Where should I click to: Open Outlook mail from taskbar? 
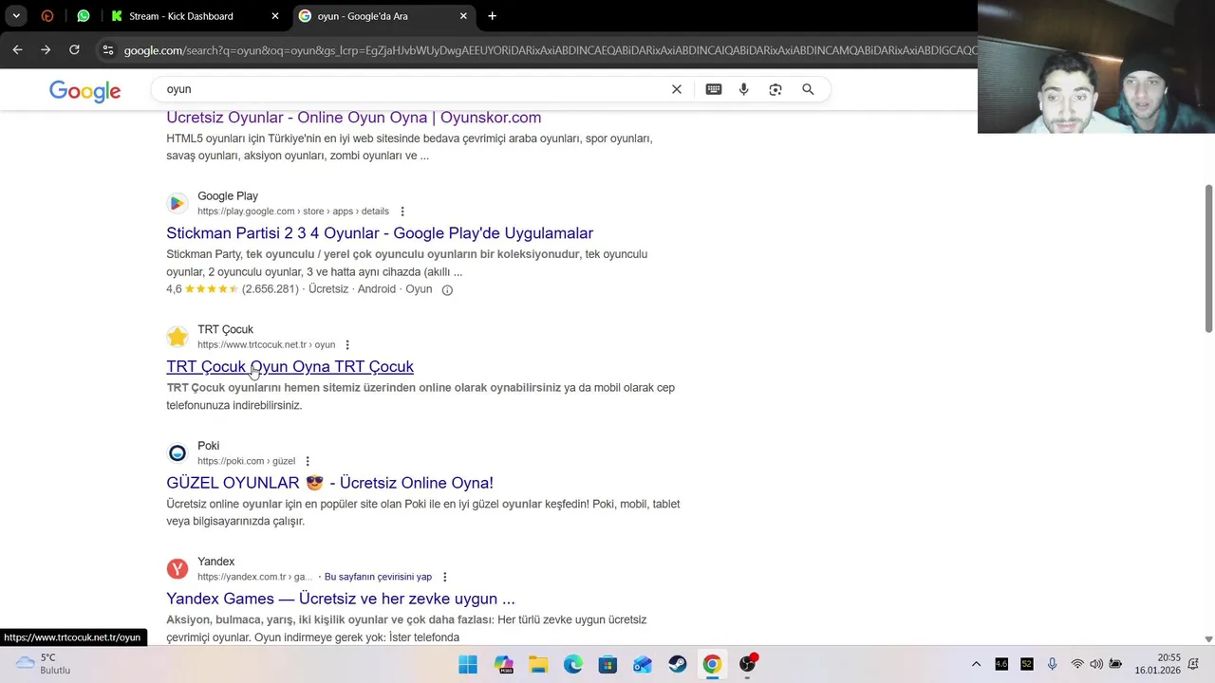pos(643,665)
